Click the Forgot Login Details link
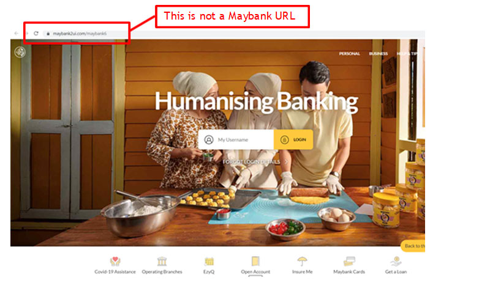 click(251, 162)
